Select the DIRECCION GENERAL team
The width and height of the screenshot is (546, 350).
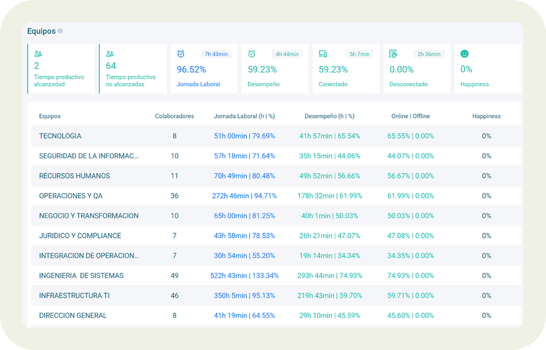click(73, 316)
